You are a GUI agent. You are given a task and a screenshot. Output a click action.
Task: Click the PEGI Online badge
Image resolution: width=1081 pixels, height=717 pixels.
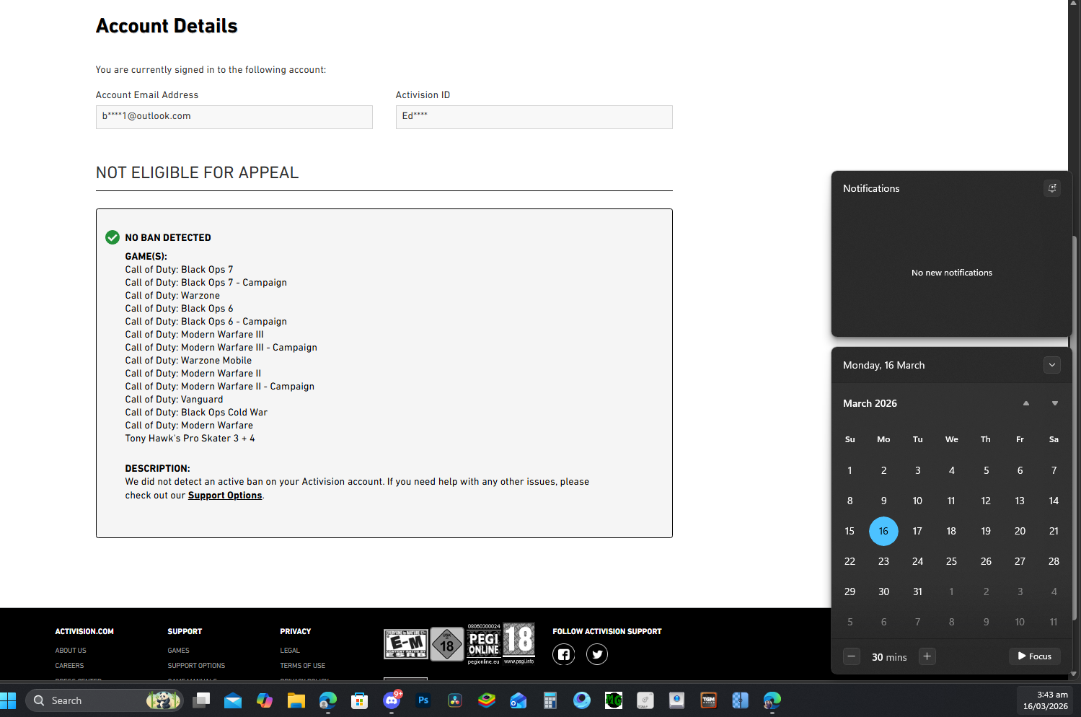coord(483,644)
